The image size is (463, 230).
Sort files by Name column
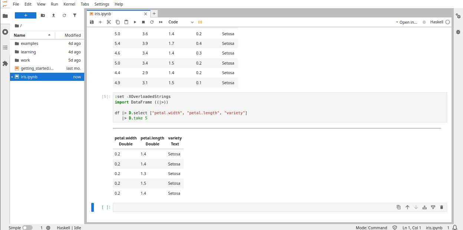(32, 35)
